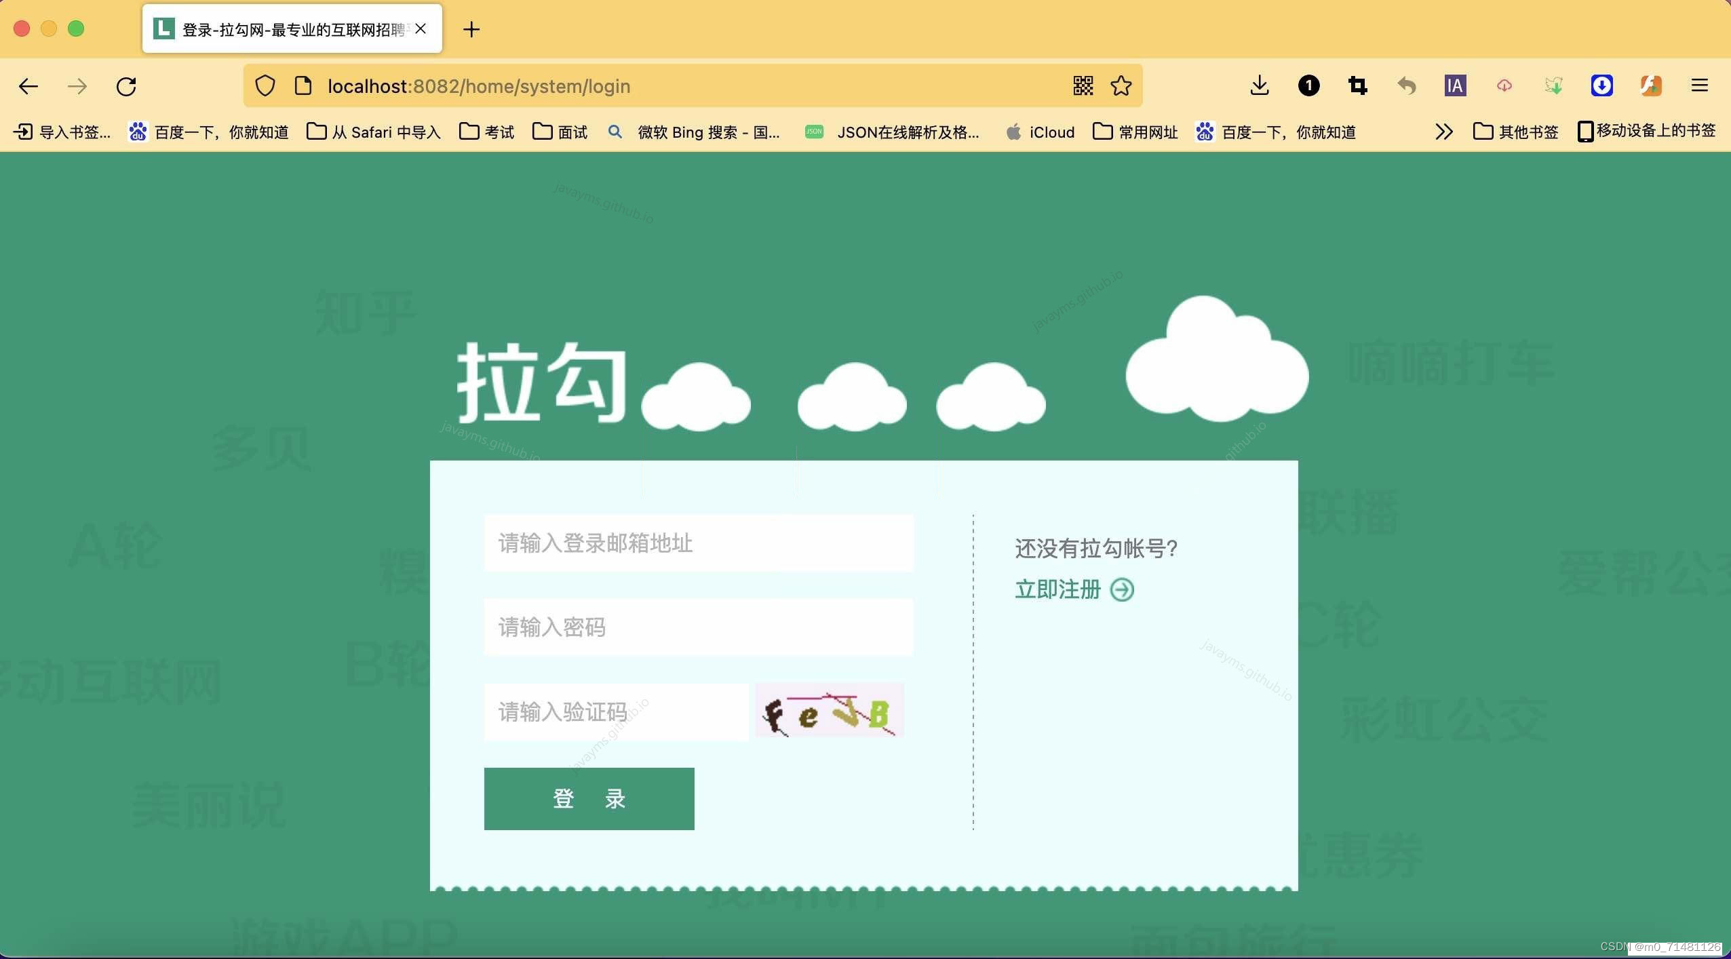Screen dimensions: 1731x959
Task: Click the 立即注册 register link
Action: click(x=1057, y=589)
